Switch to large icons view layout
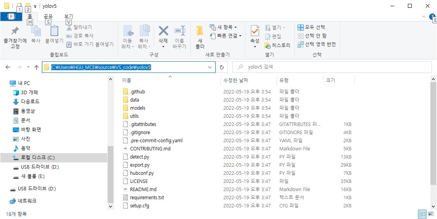This screenshot has width=437, height=219. [x=430, y=214]
